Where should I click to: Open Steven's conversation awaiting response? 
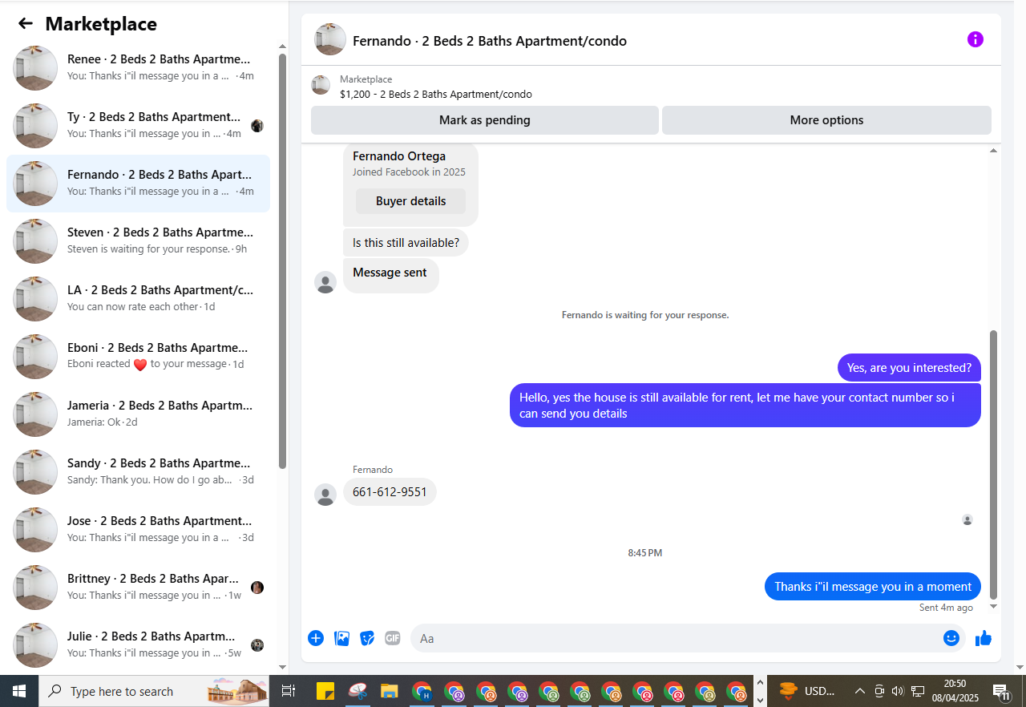138,241
